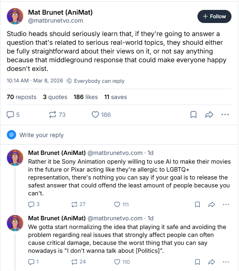Open Mat Brunet's avatar in the main post
This screenshot has height=271, width=239.
coord(15,16)
